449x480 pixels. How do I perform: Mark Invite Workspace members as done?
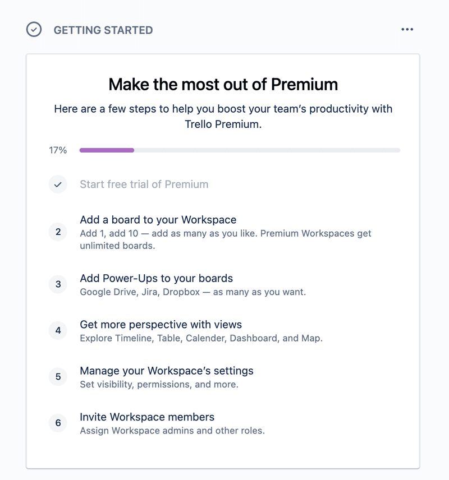58,423
